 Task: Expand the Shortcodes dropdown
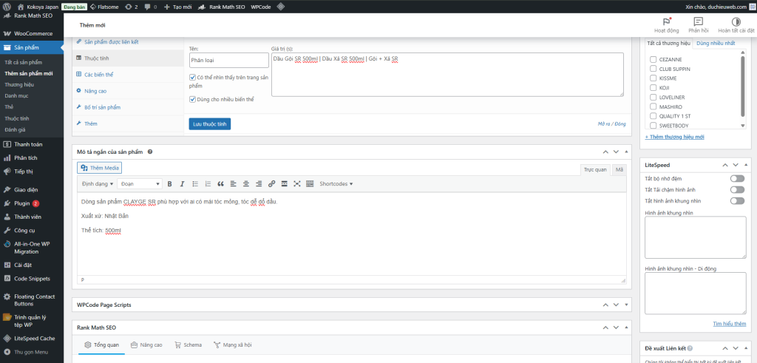336,183
